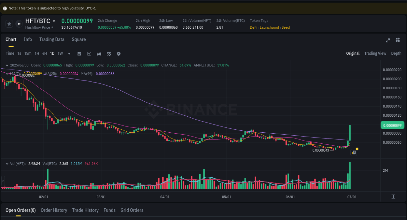The height and width of the screenshot is (220, 407).
Task: Select the line chart drawing icon
Action: click(89, 53)
